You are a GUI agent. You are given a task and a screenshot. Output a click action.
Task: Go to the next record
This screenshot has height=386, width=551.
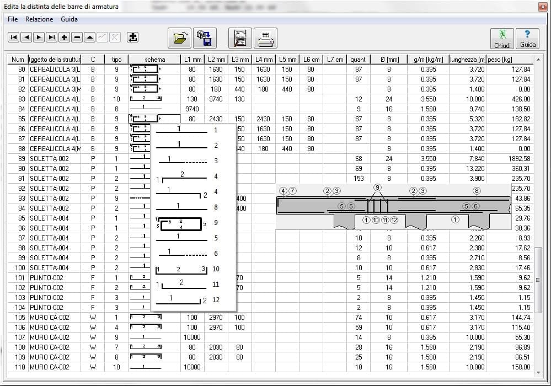(x=38, y=37)
